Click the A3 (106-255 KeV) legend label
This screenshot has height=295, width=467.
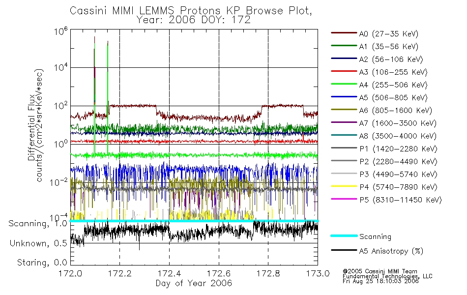393,72
